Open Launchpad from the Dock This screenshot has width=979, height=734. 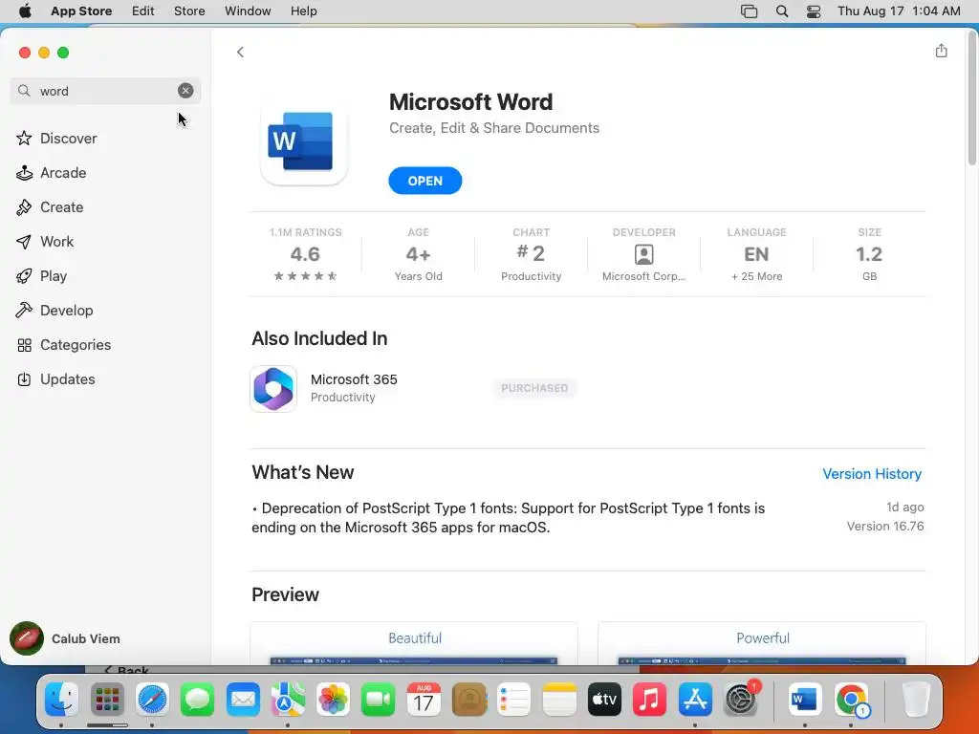(x=107, y=700)
